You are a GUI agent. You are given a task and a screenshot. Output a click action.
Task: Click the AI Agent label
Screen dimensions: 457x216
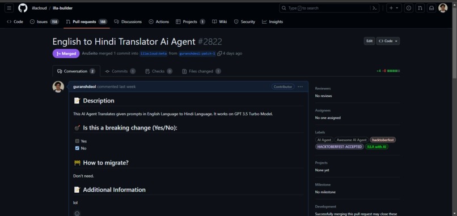[324, 140]
